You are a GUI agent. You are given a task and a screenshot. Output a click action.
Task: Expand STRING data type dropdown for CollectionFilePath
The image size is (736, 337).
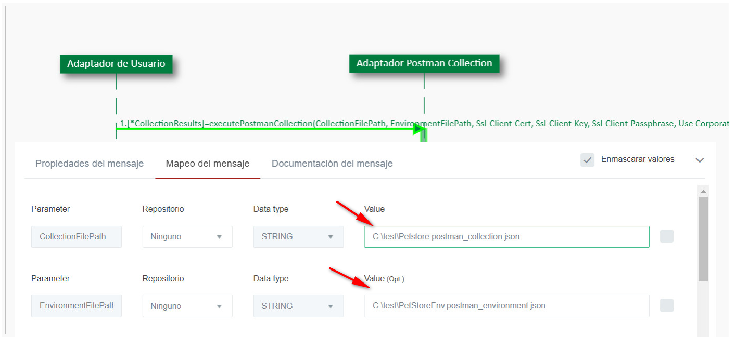[298, 237]
